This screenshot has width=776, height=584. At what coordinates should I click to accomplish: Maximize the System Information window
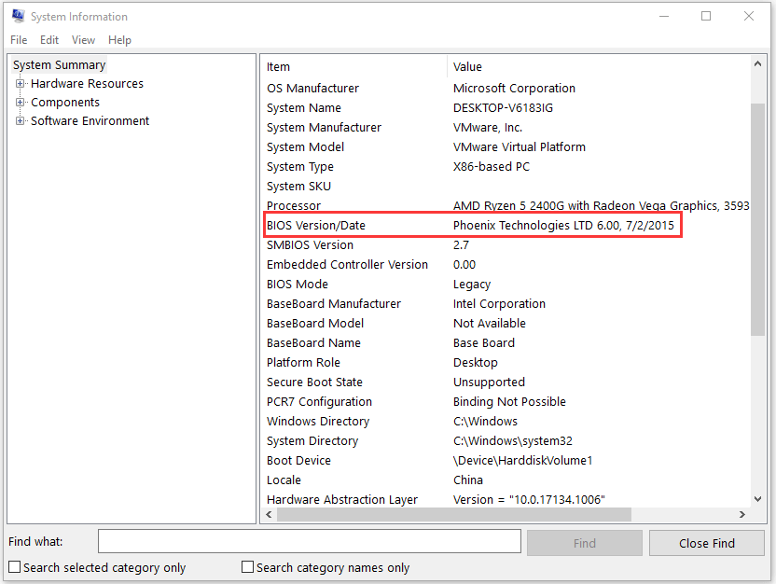coord(706,17)
